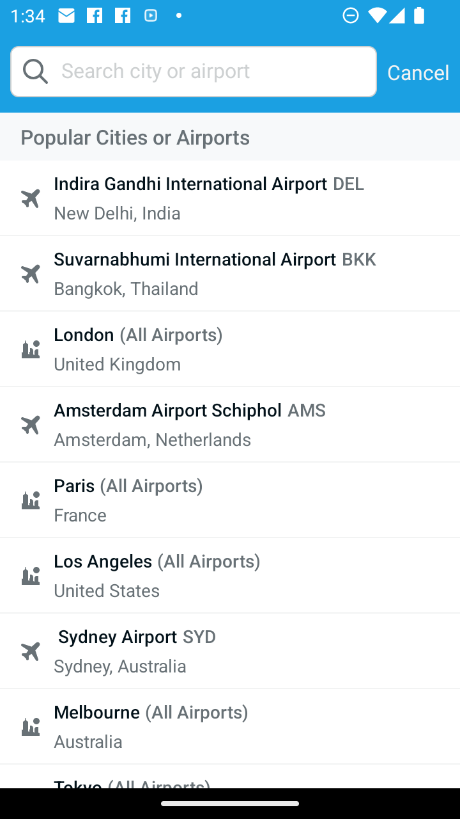
Task: Click city skyline icon beside London
Action: (x=31, y=349)
